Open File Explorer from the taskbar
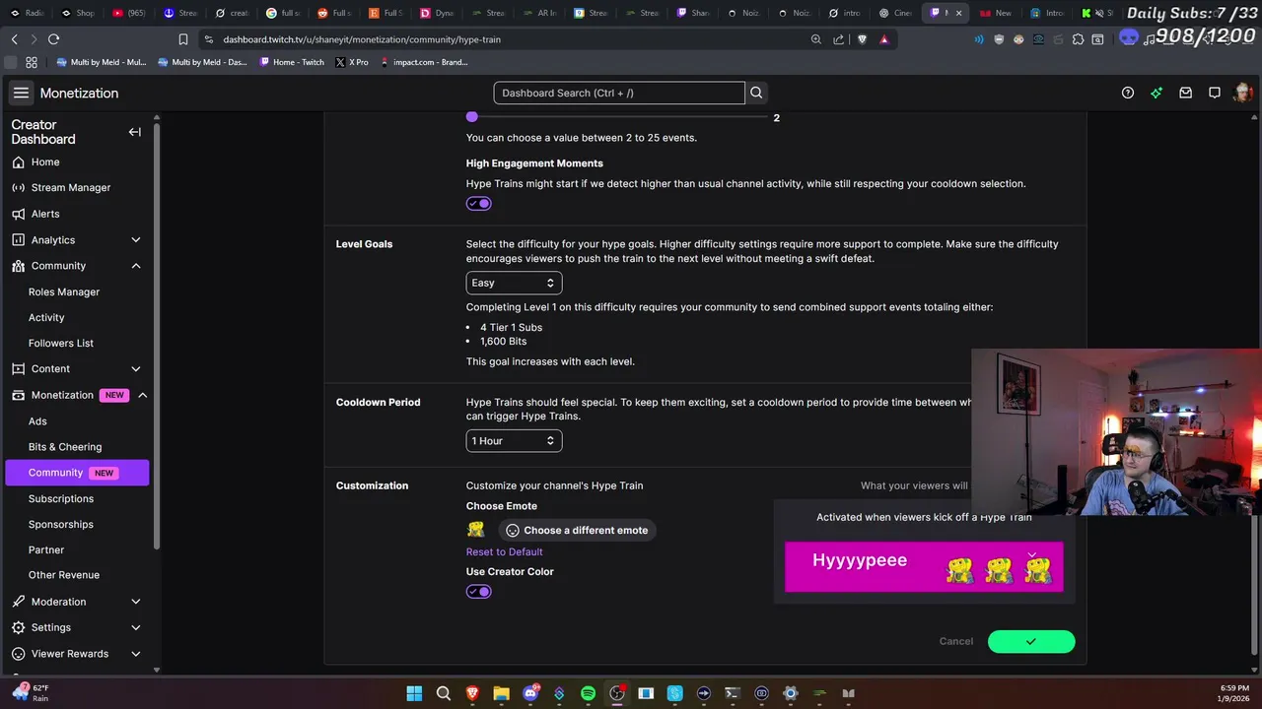The width and height of the screenshot is (1262, 709). coord(501,693)
